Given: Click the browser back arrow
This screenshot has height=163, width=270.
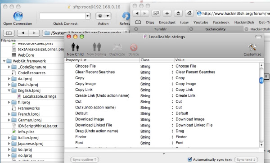Looking at the screenshot, I should point(137,13).
